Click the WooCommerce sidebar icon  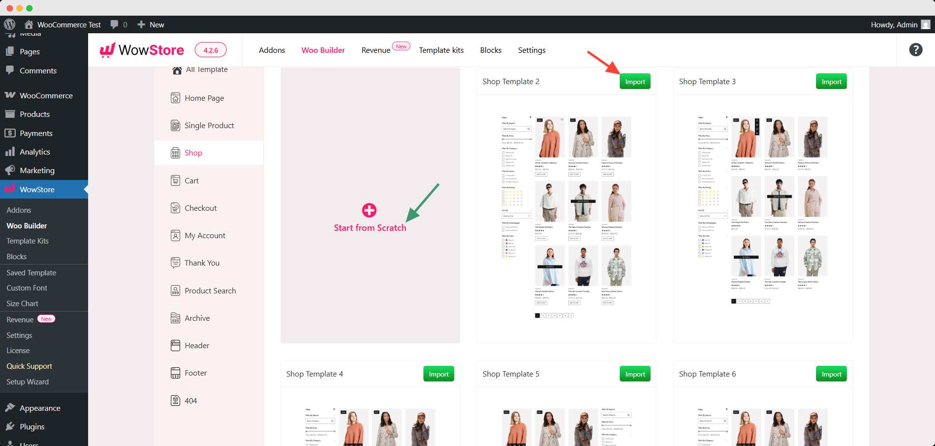(10, 95)
